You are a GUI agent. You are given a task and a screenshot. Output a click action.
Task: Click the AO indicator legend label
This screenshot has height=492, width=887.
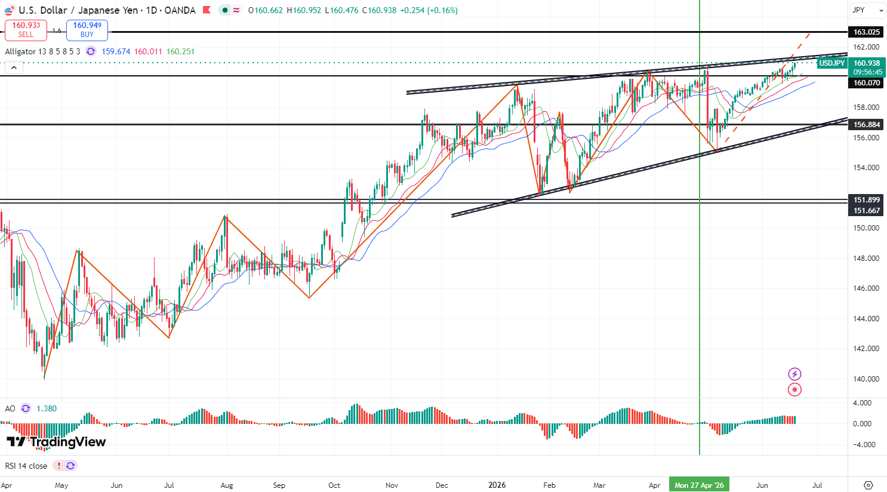pos(10,408)
